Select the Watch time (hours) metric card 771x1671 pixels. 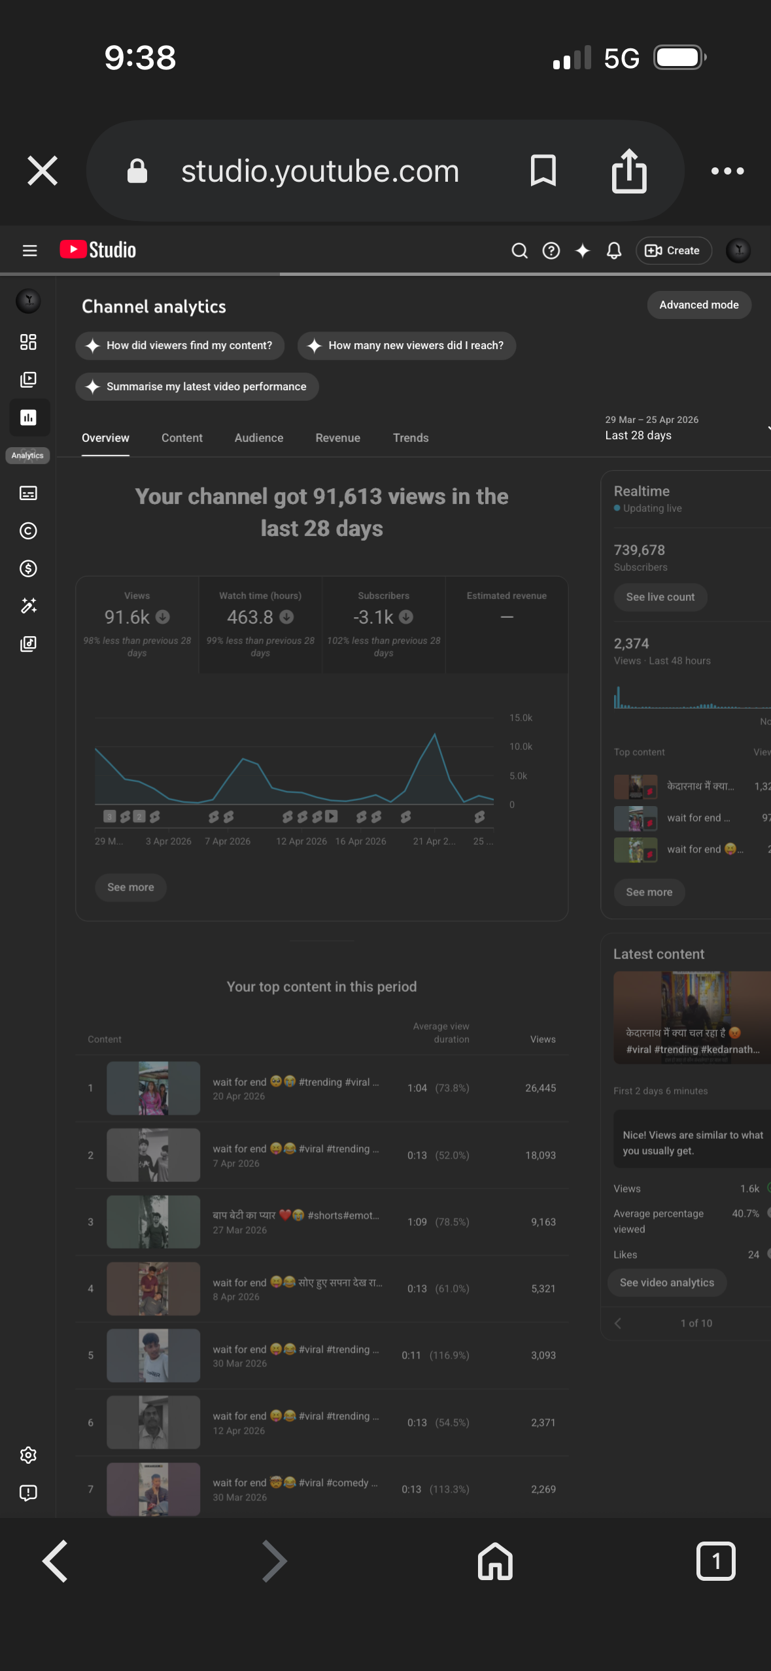(260, 624)
